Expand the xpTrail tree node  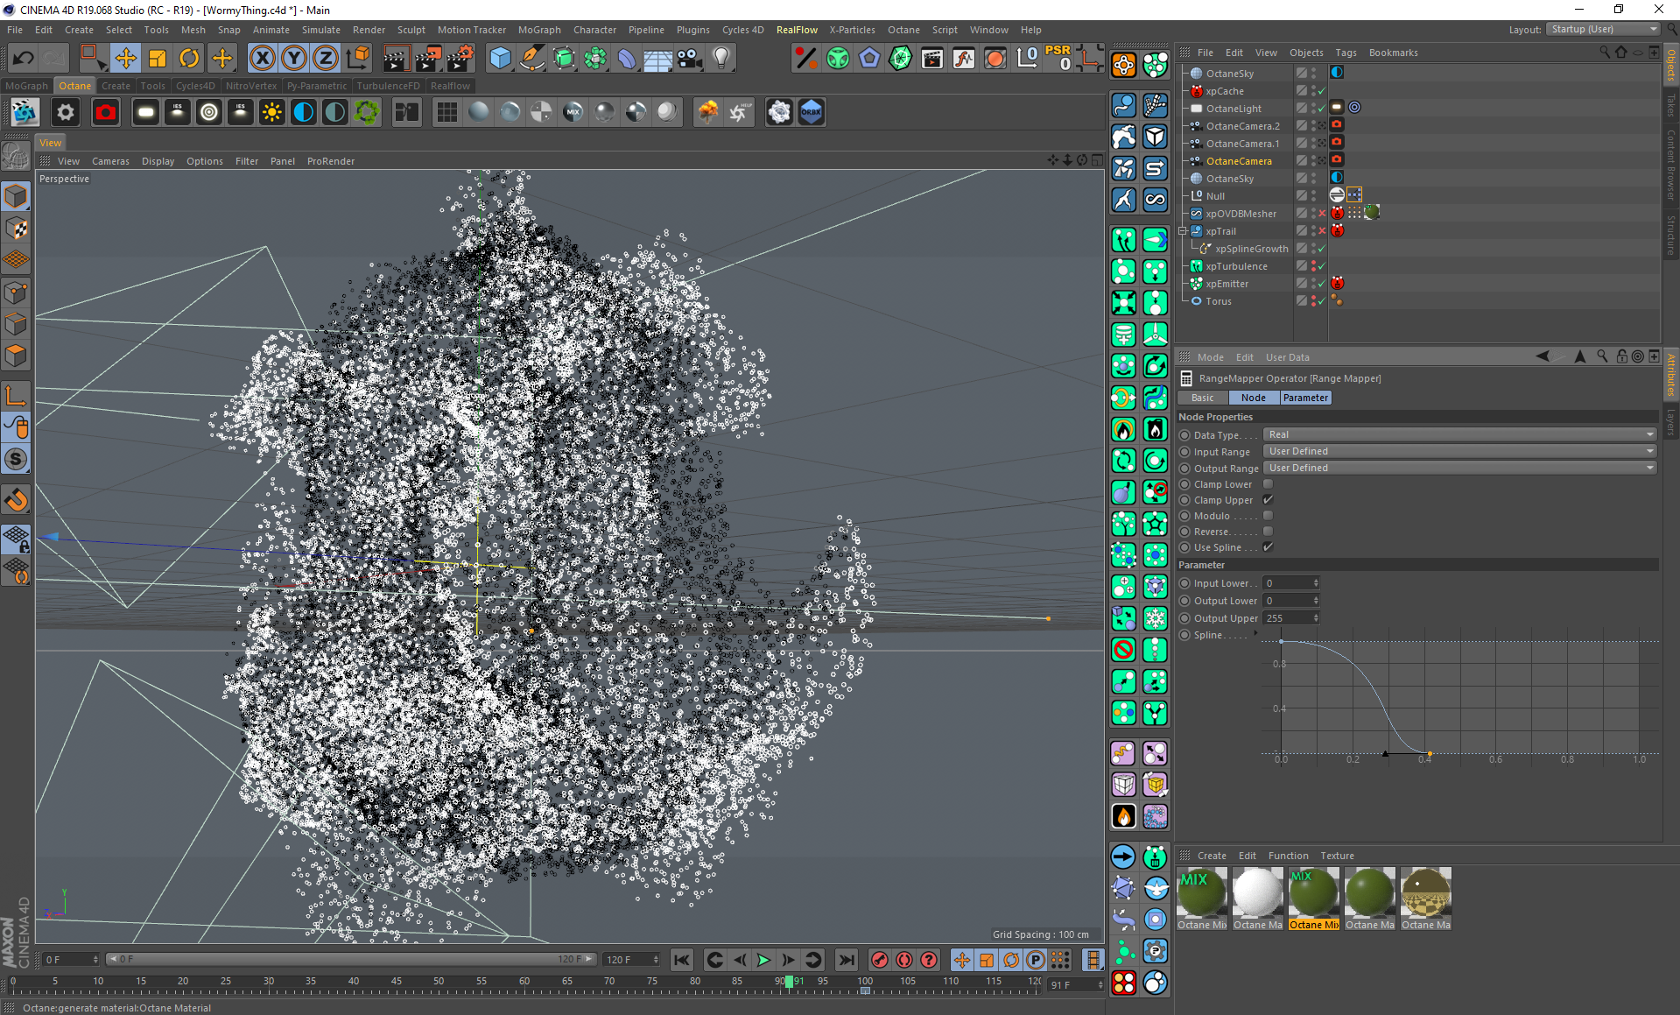click(x=1183, y=231)
